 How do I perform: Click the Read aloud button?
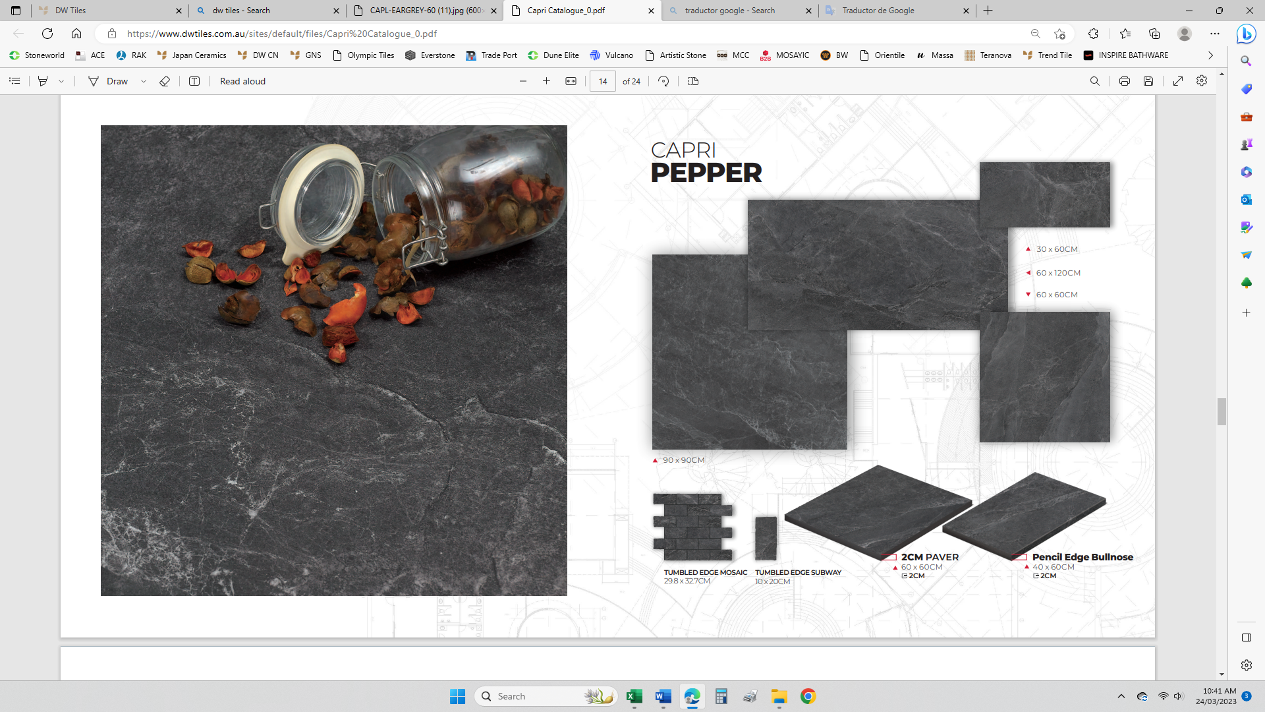242,81
